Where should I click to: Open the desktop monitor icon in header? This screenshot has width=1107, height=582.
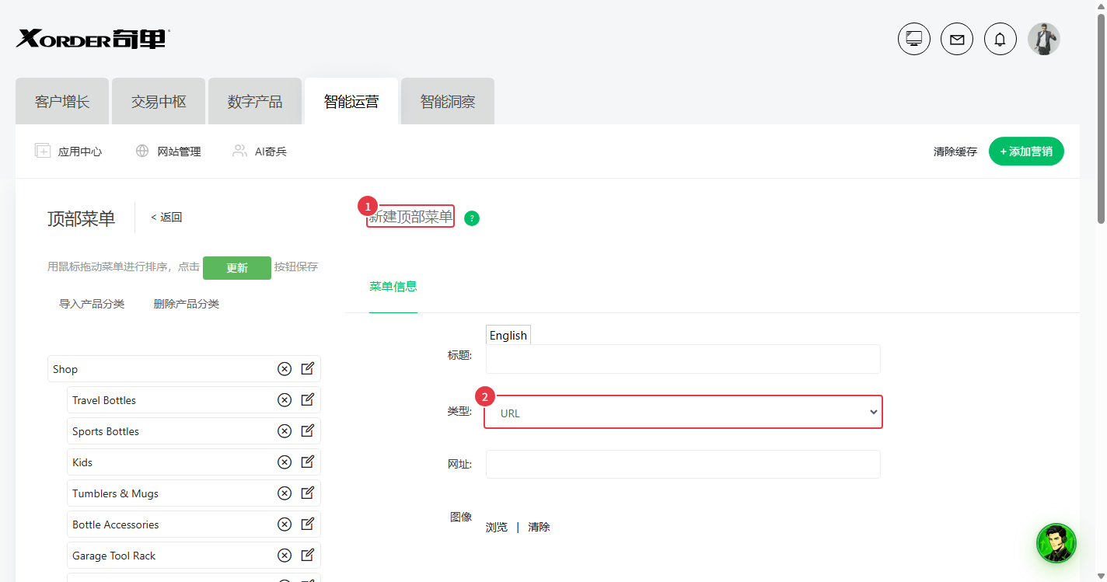(x=914, y=39)
